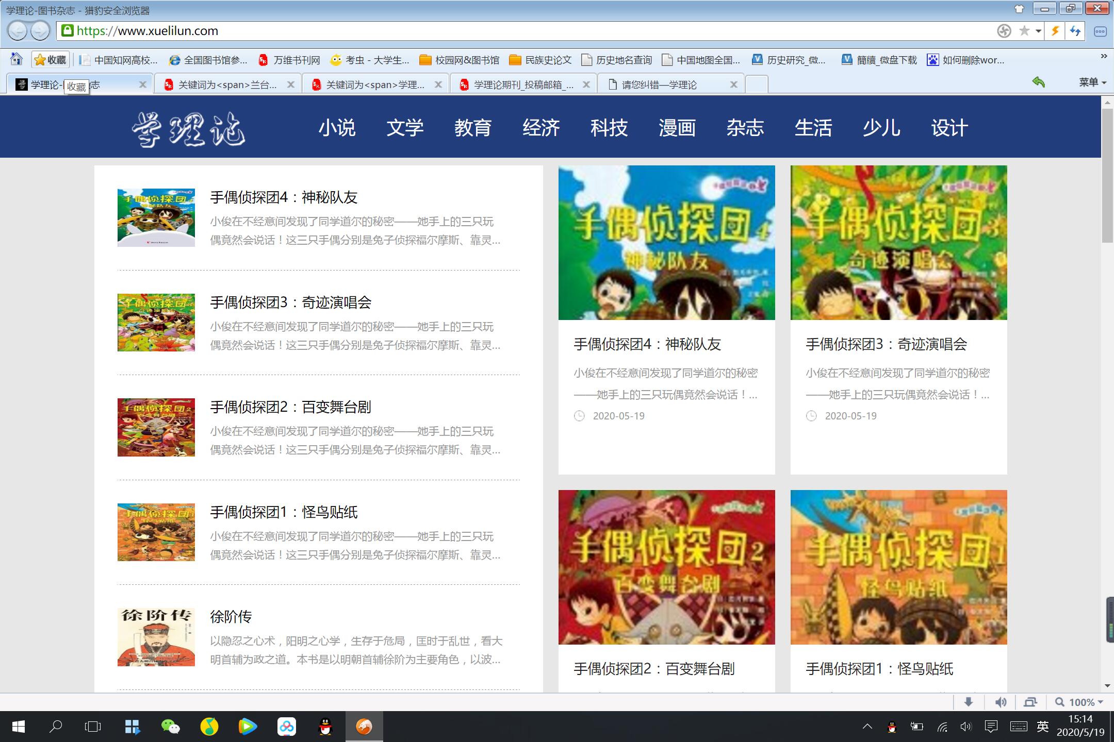Open Windows search from taskbar
The width and height of the screenshot is (1114, 742).
tap(55, 727)
